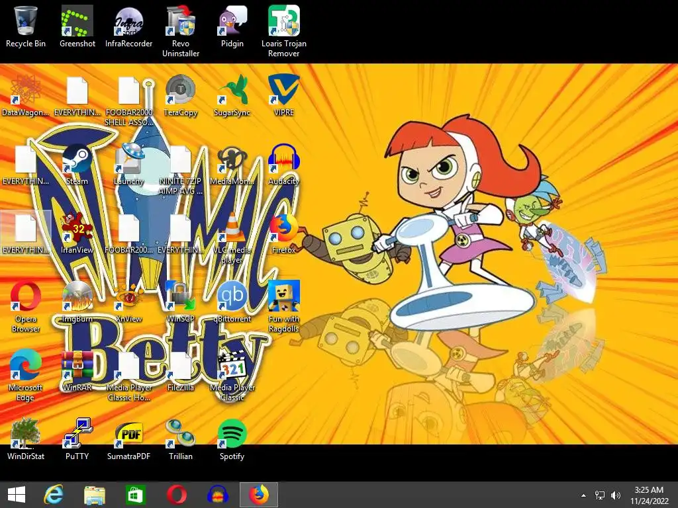
Task: Select the Trillian desktop shortcut
Action: coord(181,439)
